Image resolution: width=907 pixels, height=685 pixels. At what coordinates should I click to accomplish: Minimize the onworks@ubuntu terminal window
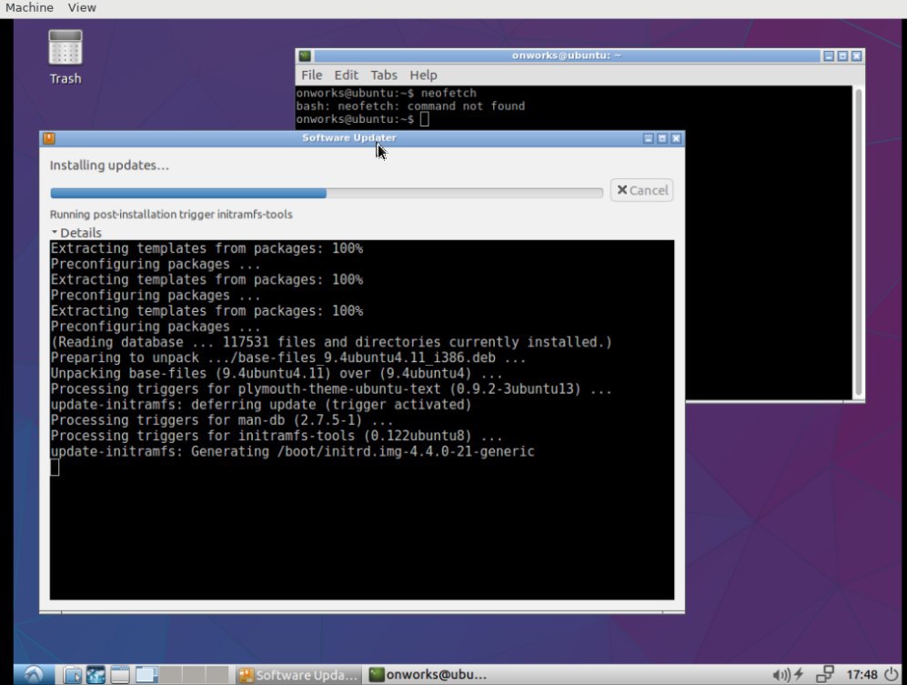829,55
